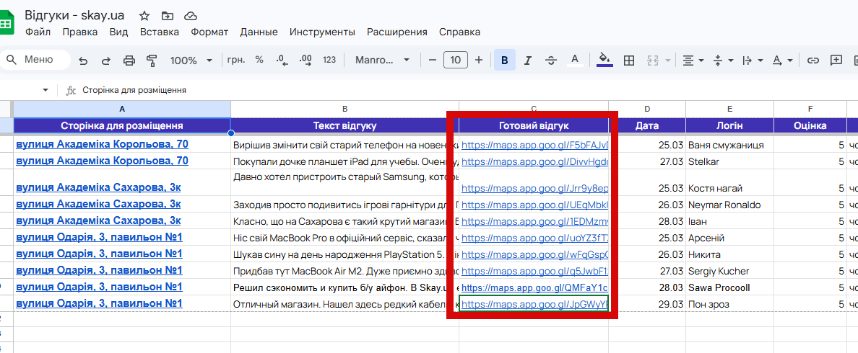Open the Файл menu
858x353 pixels.
click(38, 32)
